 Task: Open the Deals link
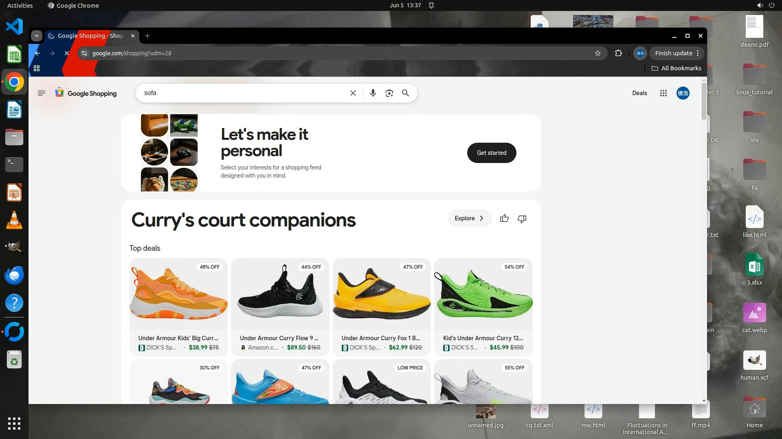tap(639, 93)
